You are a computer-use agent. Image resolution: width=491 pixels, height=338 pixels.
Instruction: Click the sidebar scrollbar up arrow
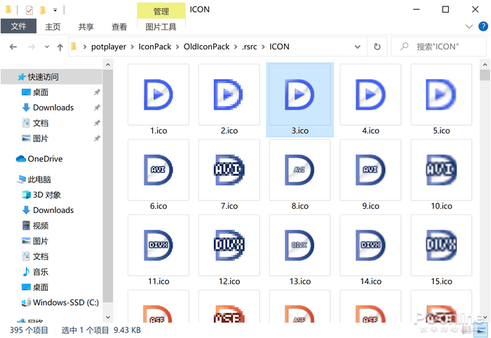pos(108,65)
